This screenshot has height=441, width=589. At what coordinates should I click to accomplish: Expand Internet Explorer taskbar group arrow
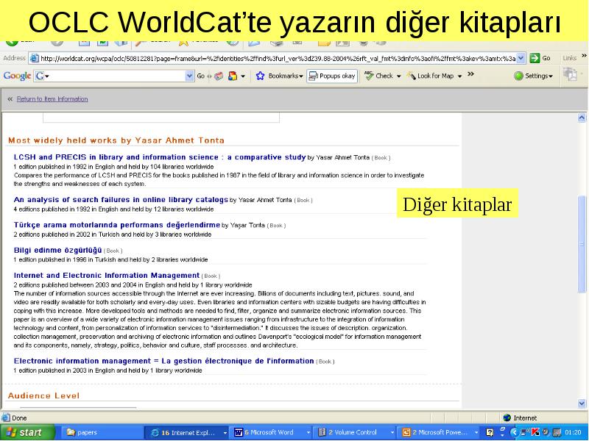click(225, 433)
